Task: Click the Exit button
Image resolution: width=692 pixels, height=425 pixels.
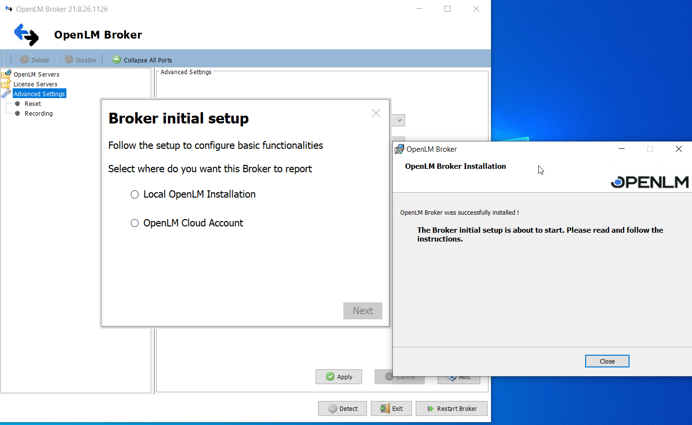Action: 391,408
